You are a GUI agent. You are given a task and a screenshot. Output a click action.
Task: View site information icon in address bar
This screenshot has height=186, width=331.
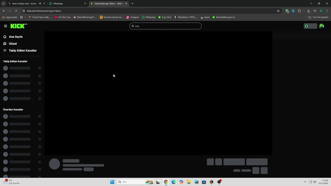(x=24, y=11)
